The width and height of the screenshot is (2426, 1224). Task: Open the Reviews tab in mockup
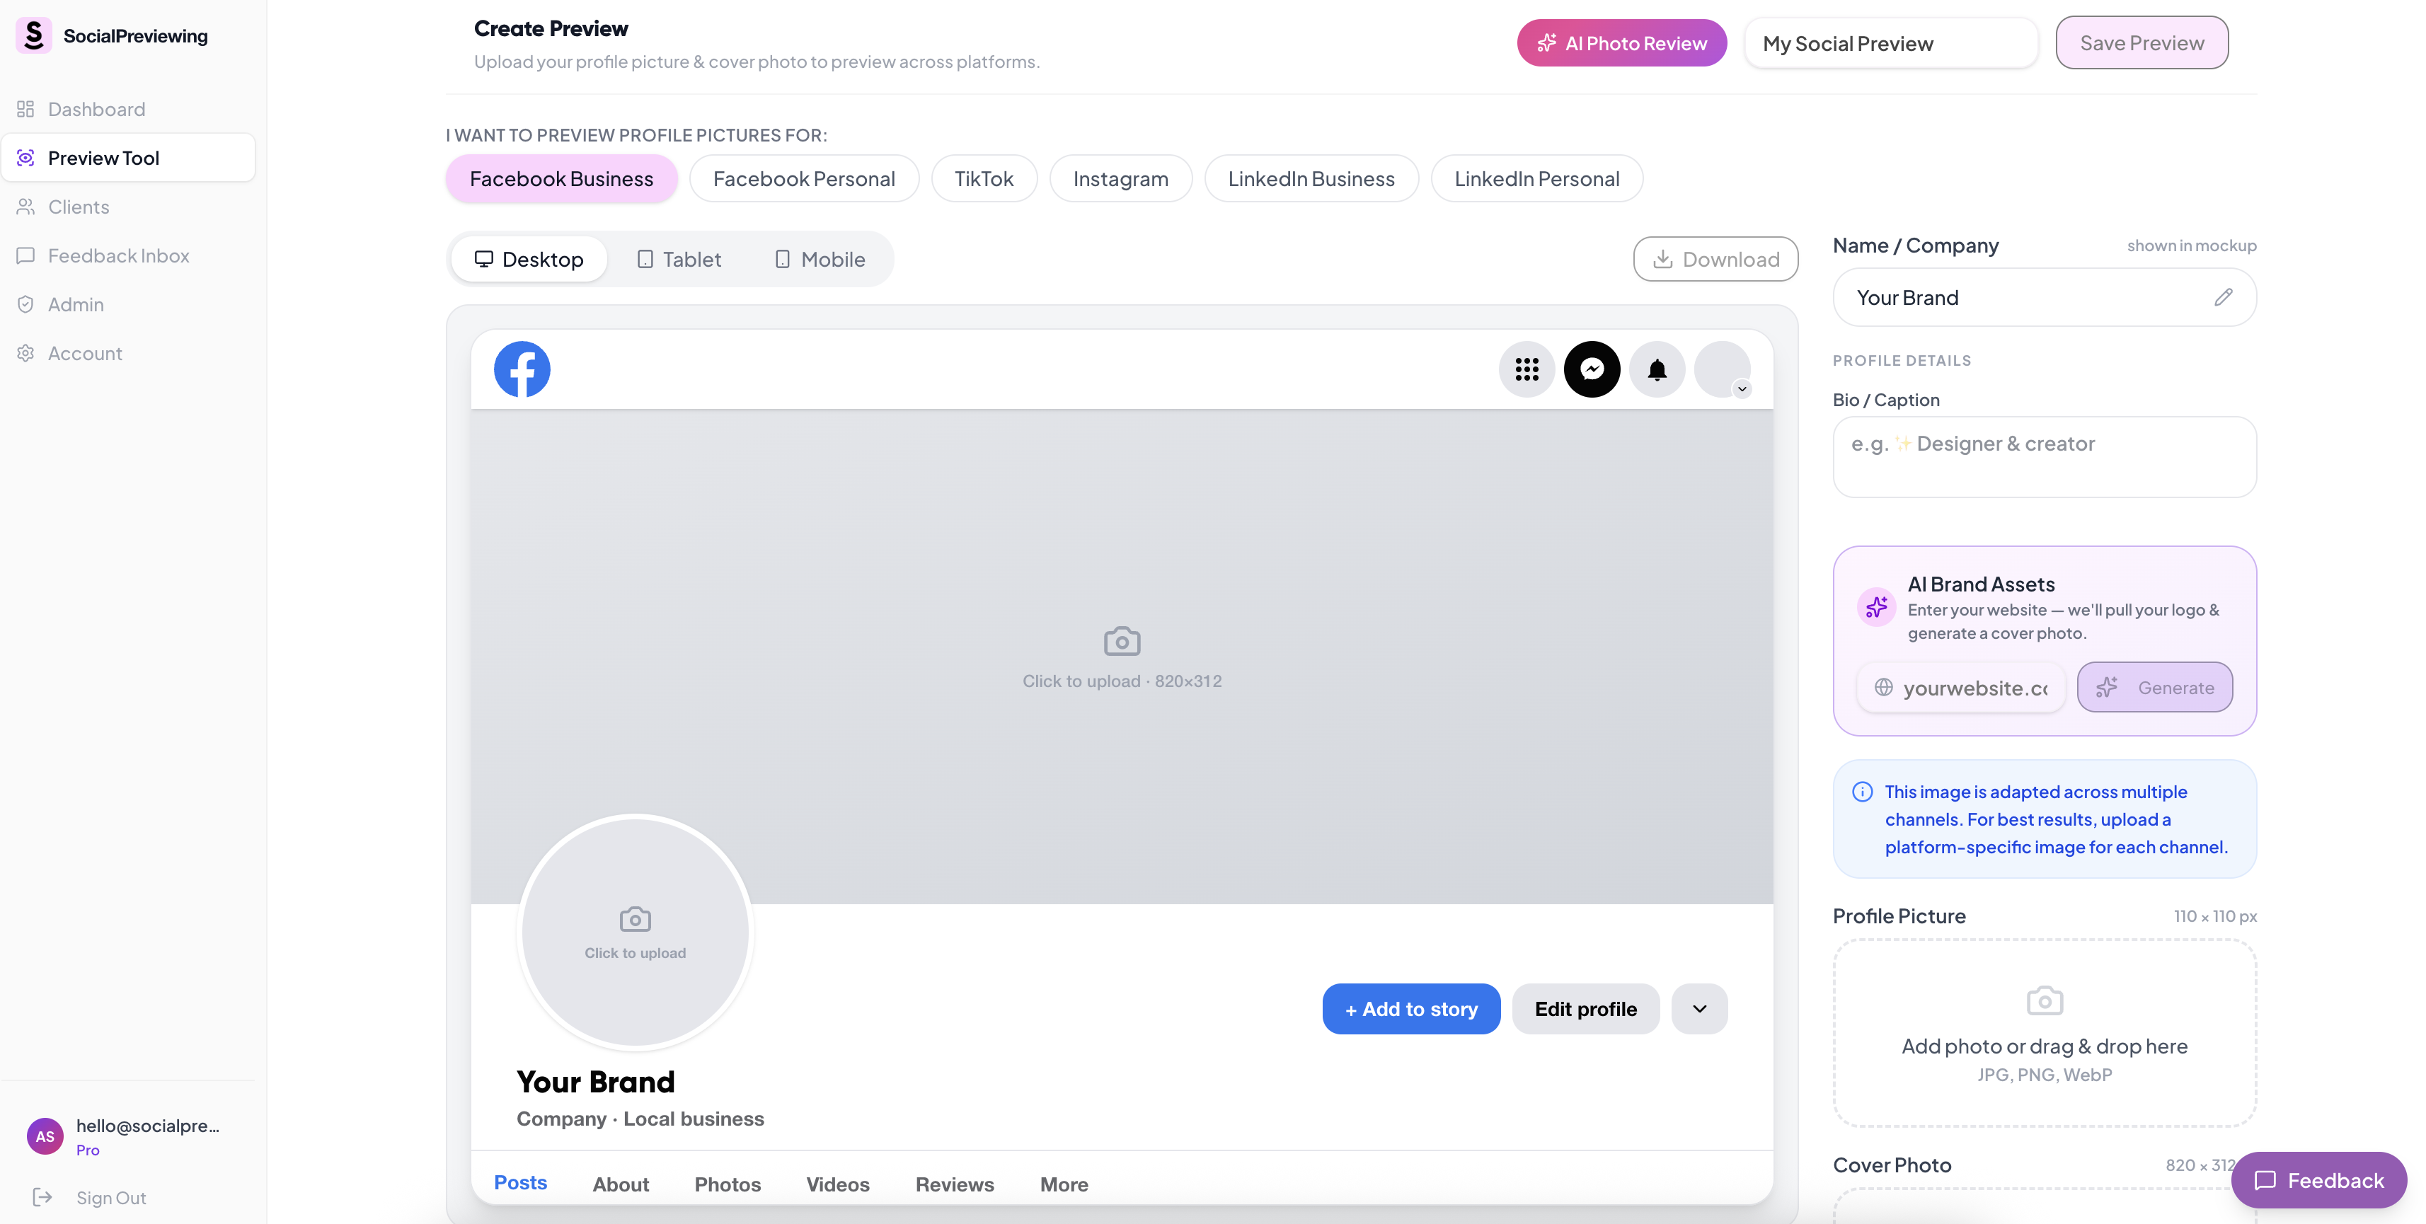point(954,1184)
